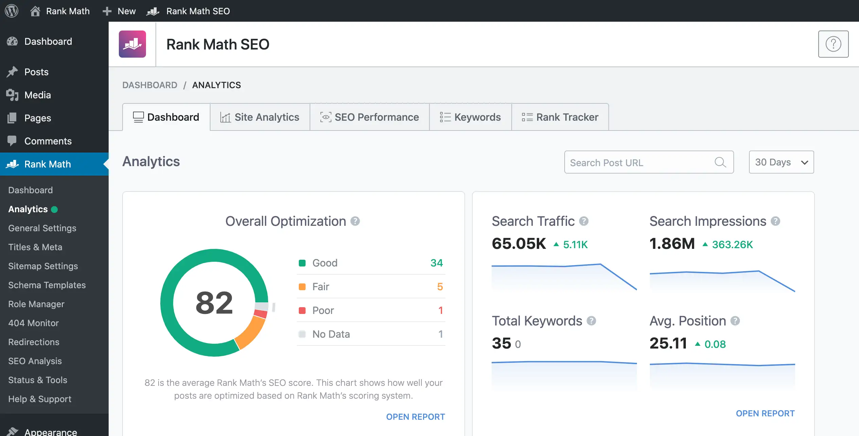Screen dimensions: 859x436
Task: Switch to the Site Analytics tab
Action: 260,117
